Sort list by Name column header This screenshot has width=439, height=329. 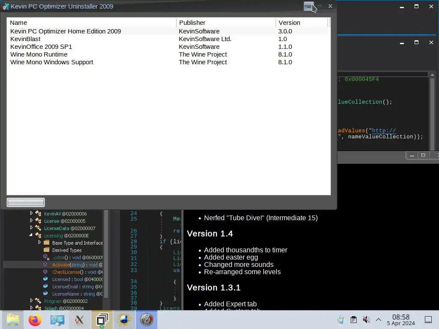point(92,23)
